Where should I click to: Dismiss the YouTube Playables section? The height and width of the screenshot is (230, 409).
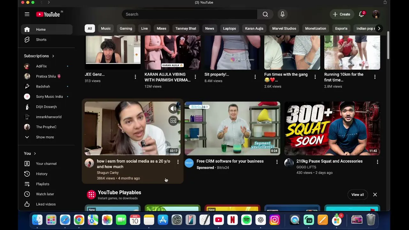click(375, 195)
